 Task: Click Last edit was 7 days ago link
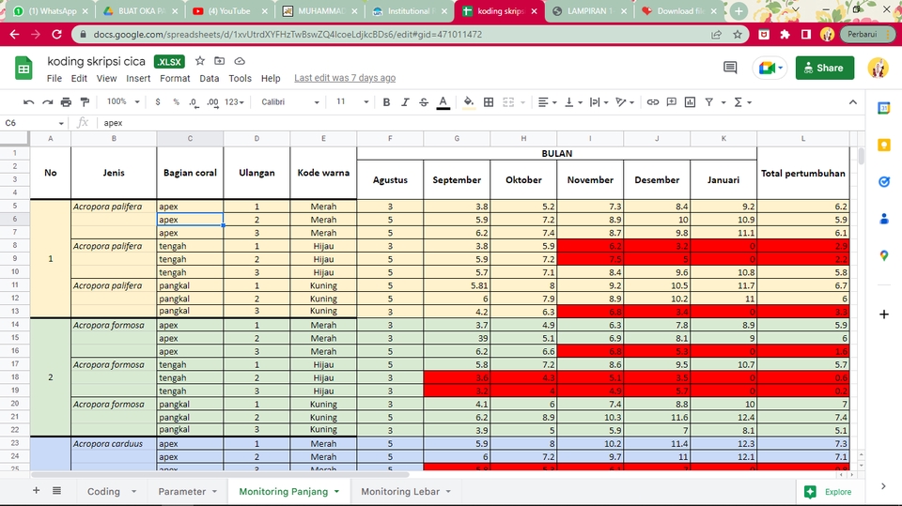[x=345, y=78]
